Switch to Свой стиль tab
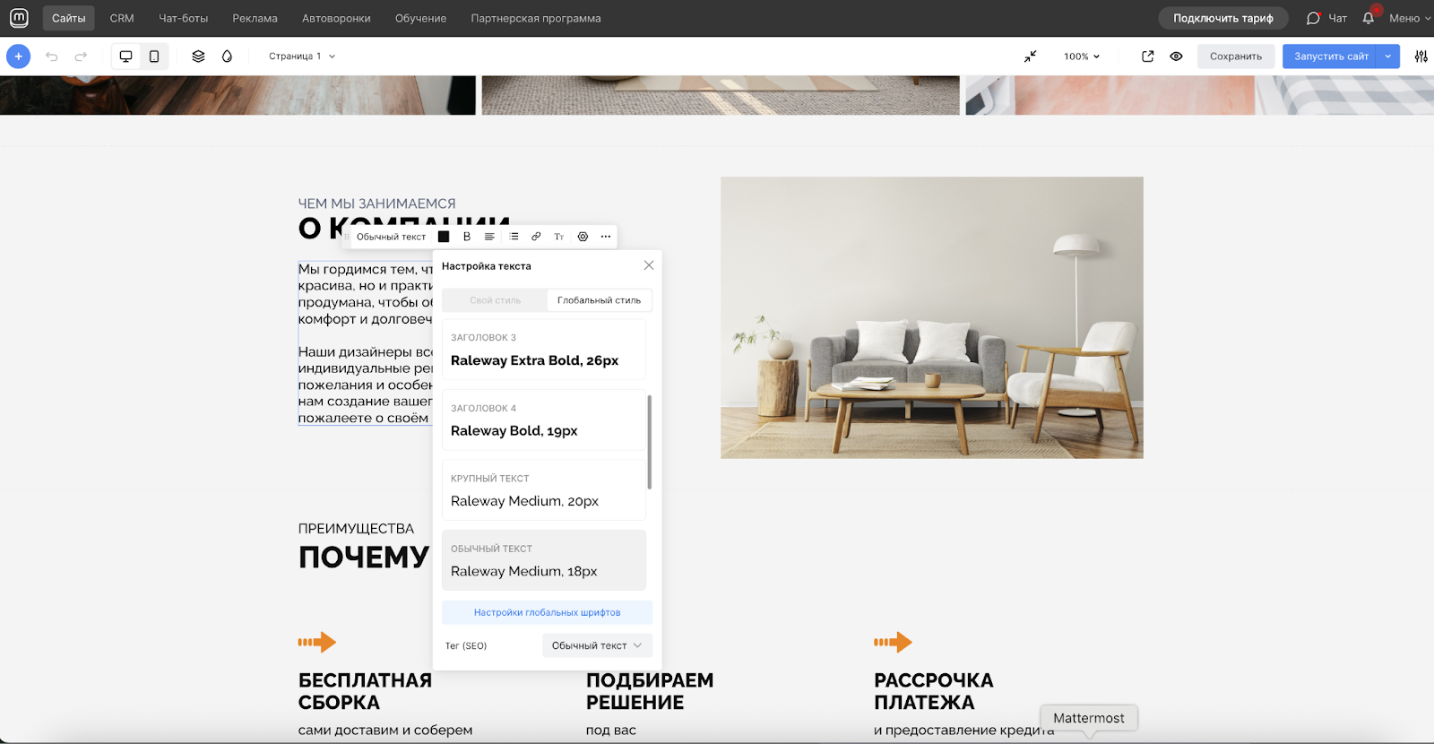1434x744 pixels. 495,300
